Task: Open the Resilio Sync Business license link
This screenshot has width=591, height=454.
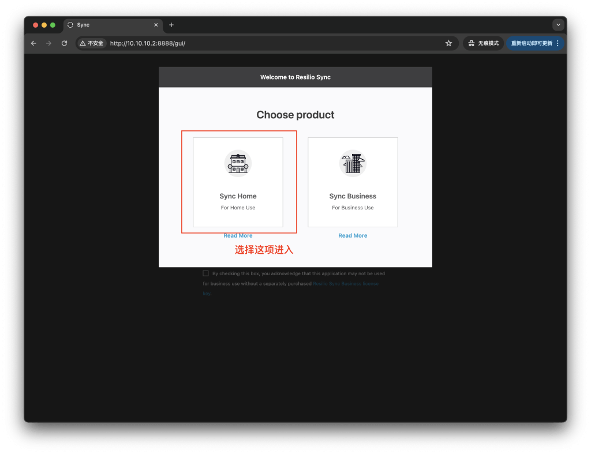Action: 346,284
